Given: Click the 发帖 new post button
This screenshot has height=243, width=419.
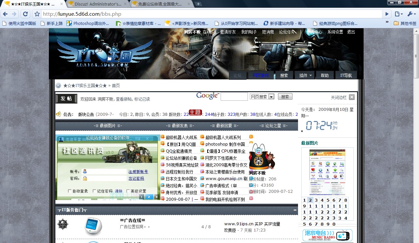Looking at the screenshot, I should (67, 99).
